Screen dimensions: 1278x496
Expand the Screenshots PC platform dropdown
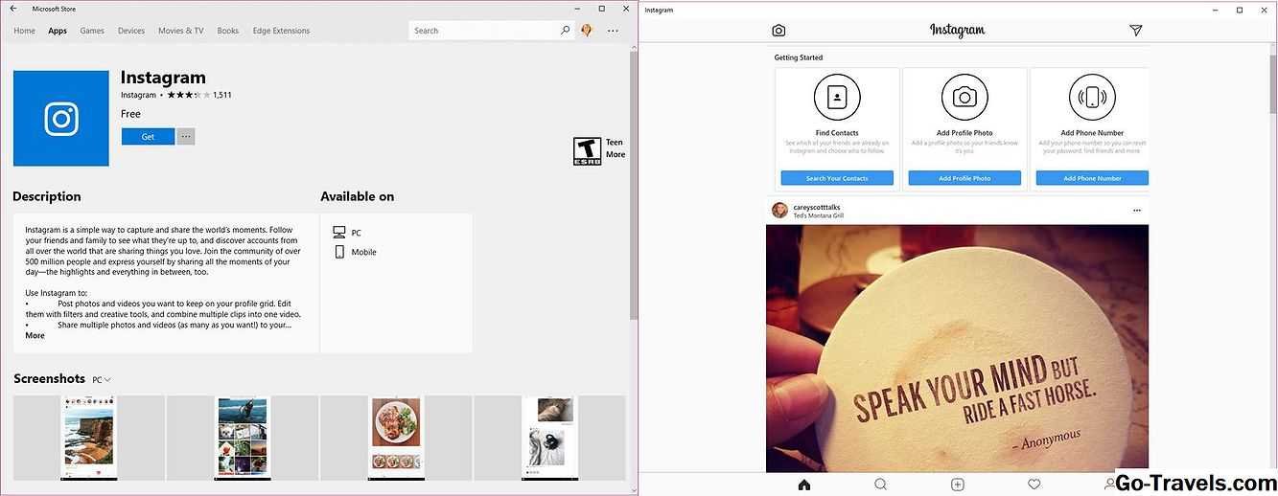pyautogui.click(x=102, y=380)
